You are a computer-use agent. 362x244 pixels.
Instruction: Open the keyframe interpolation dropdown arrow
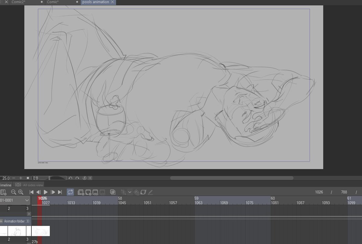130,192
